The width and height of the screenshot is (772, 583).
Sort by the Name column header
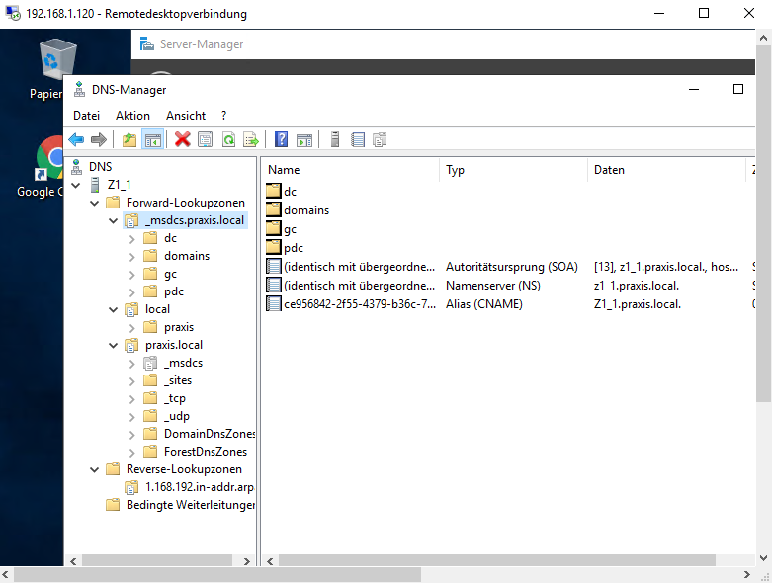(x=351, y=170)
